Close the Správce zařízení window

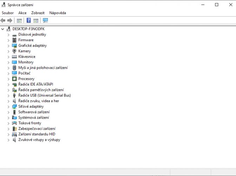231,5
